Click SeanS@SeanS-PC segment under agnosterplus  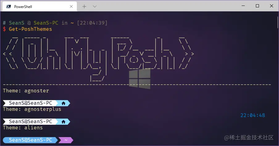pos(31,121)
